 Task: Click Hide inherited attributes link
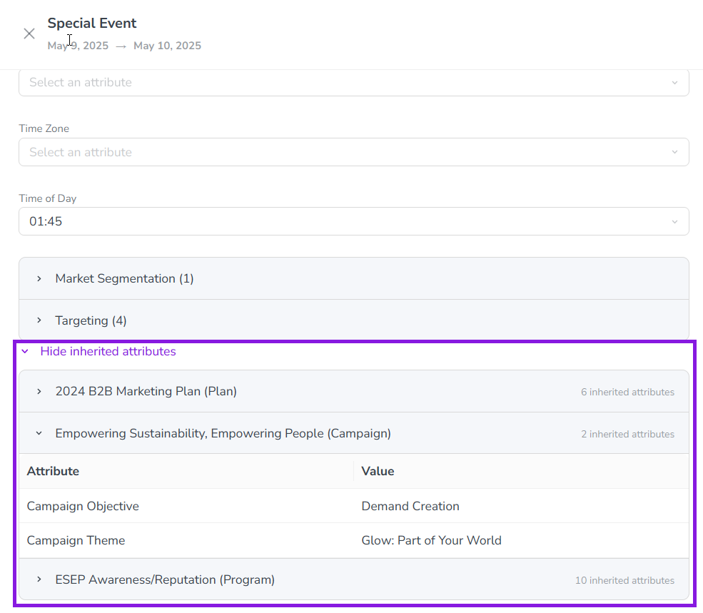[x=108, y=351]
